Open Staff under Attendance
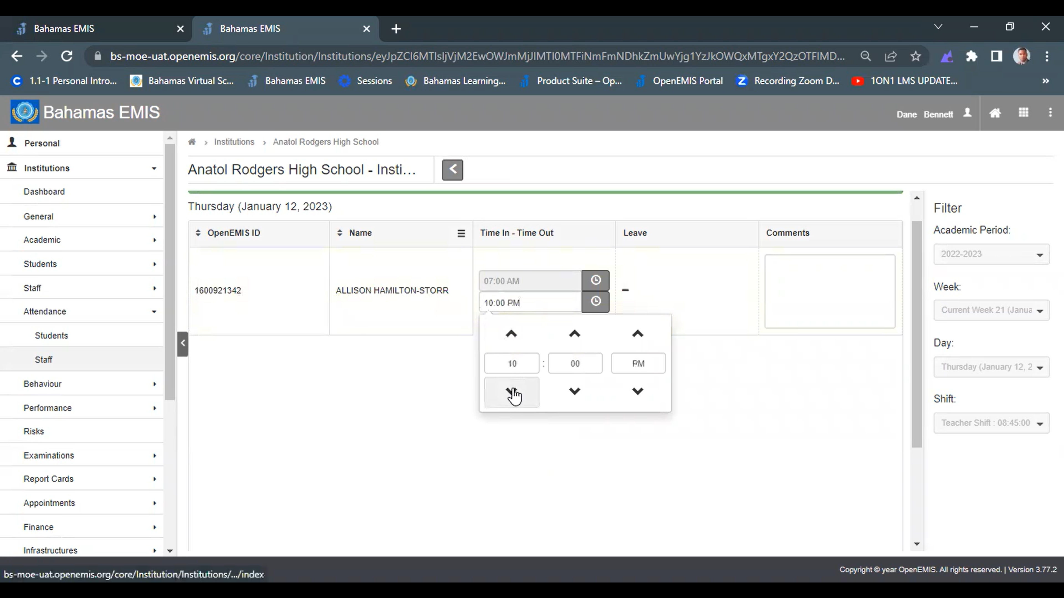The image size is (1064, 598). point(82,359)
